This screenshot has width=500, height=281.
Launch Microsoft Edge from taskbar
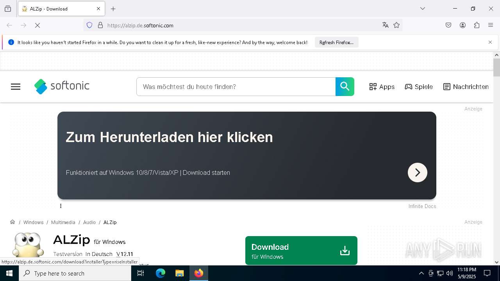[161, 273]
